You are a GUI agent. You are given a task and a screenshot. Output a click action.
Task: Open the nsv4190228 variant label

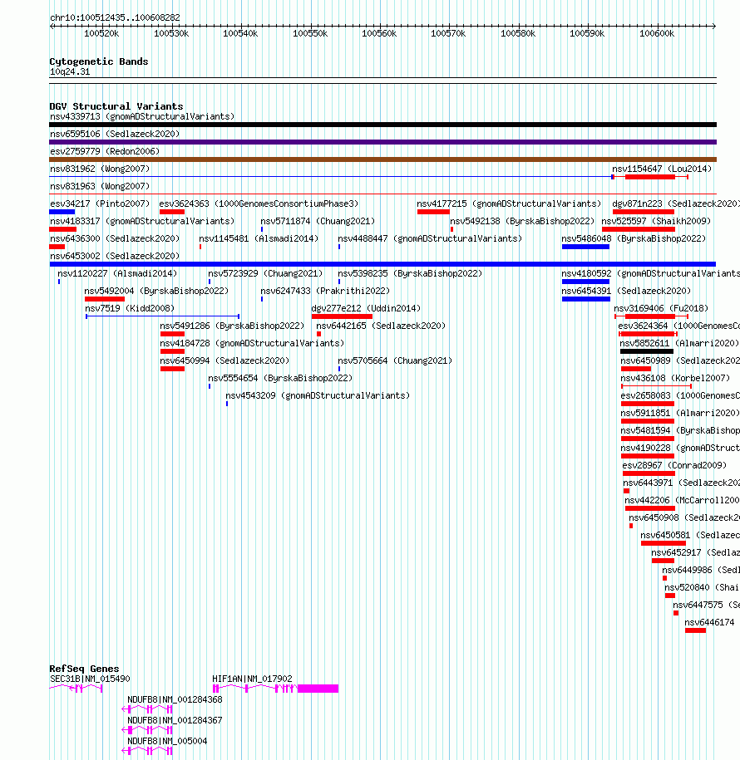[x=680, y=448]
